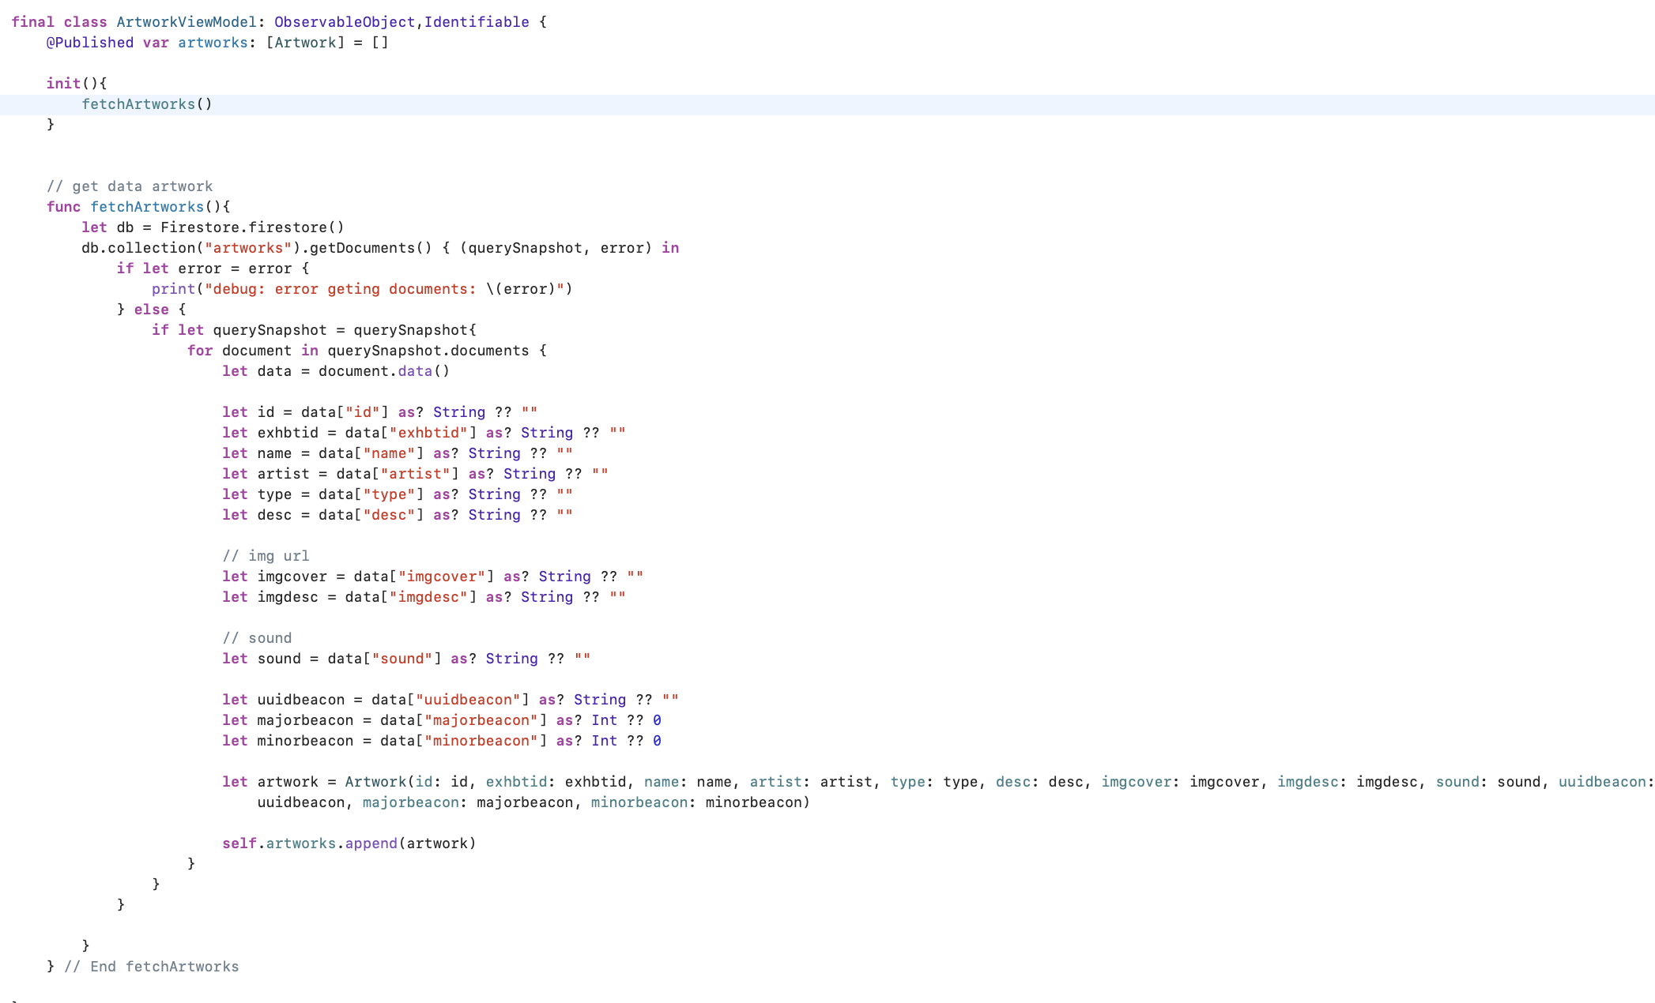Click the else keyword after error check
The width and height of the screenshot is (1655, 1003).
tap(151, 310)
